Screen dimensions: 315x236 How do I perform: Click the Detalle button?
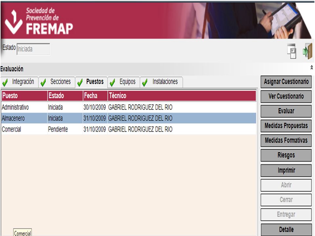[x=286, y=229]
